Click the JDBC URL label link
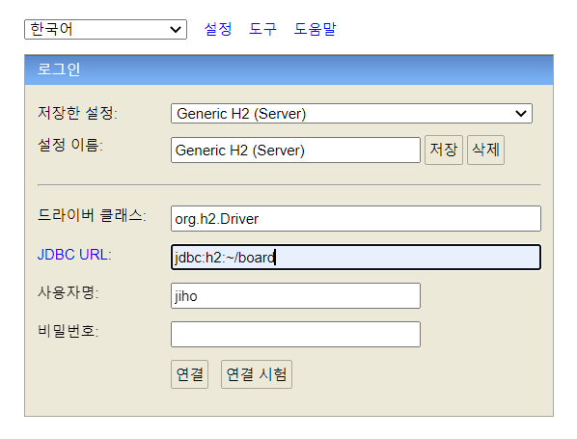 (x=73, y=255)
